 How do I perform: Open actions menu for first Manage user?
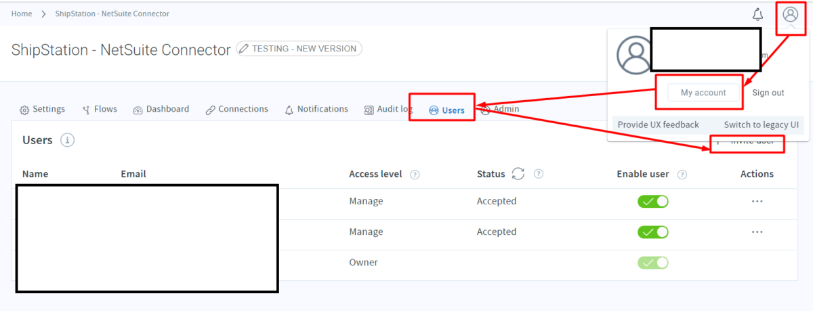click(757, 202)
